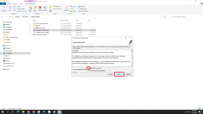Open the notification center icon
The height and width of the screenshot is (114, 203).
[200, 112]
